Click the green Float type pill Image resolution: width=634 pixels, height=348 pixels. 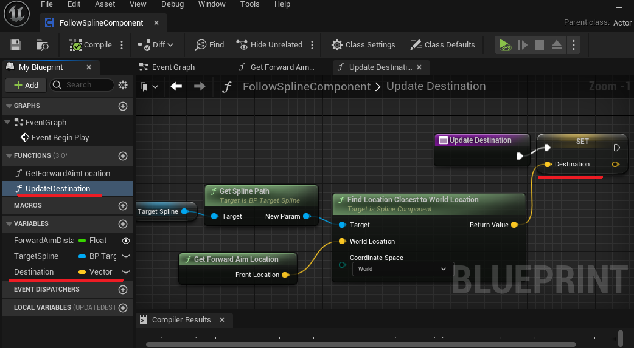point(82,241)
